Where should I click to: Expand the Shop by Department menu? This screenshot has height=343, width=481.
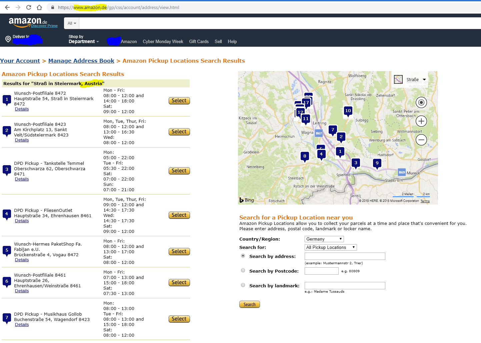pyautogui.click(x=84, y=39)
